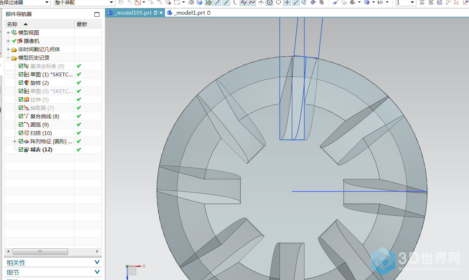Toggle checkbox for 旋转 (2) feature
The width and height of the screenshot is (469, 280).
click(21, 83)
